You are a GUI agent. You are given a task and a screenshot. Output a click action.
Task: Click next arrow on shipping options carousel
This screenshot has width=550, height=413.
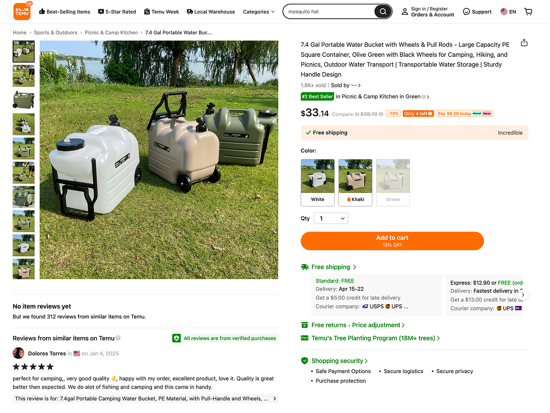tap(523, 295)
